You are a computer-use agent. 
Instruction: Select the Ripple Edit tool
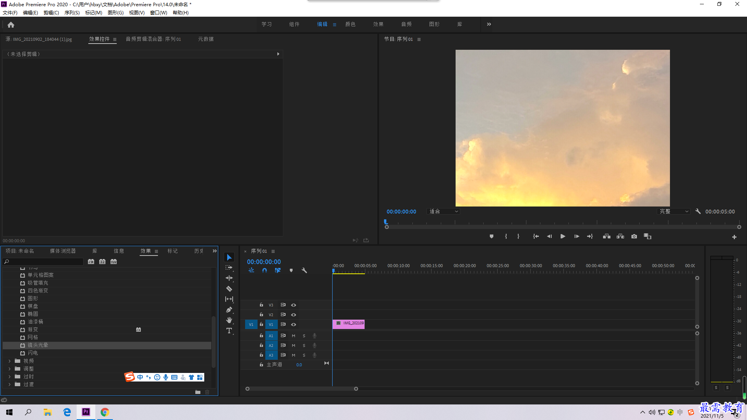click(229, 278)
